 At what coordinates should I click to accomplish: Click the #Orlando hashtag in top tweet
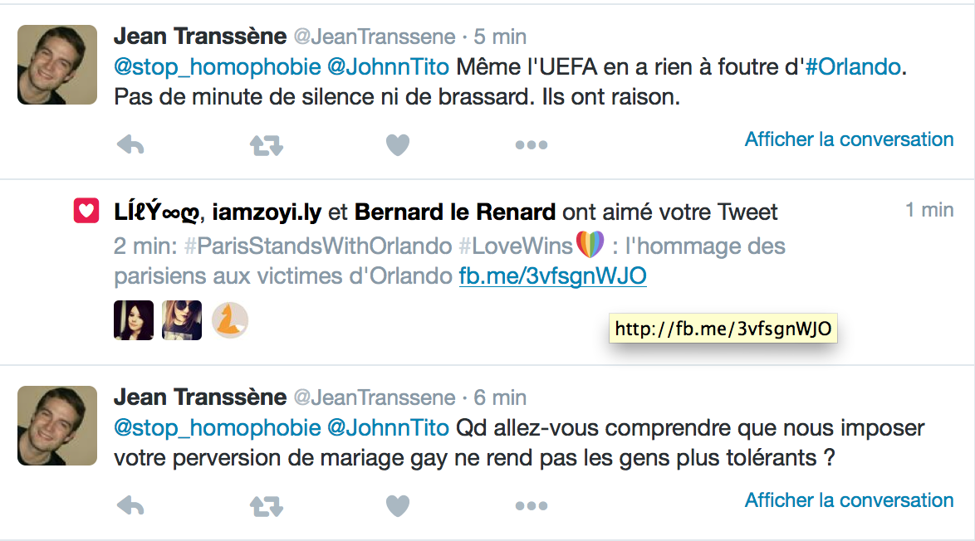pos(853,66)
